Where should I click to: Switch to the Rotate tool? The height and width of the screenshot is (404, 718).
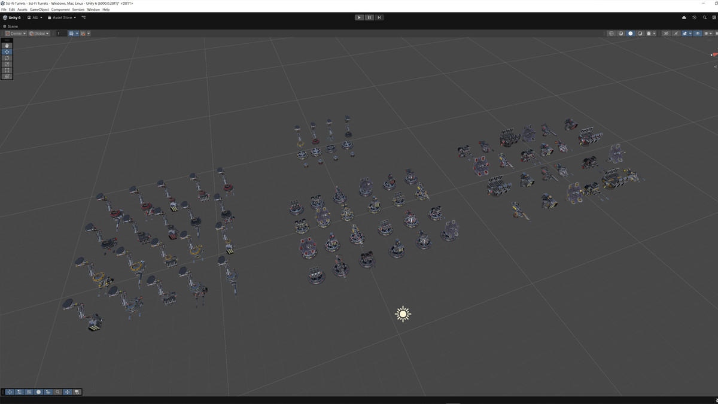[x=7, y=57]
